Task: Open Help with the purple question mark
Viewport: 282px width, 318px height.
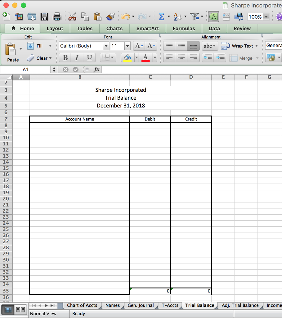Action: click(x=279, y=17)
